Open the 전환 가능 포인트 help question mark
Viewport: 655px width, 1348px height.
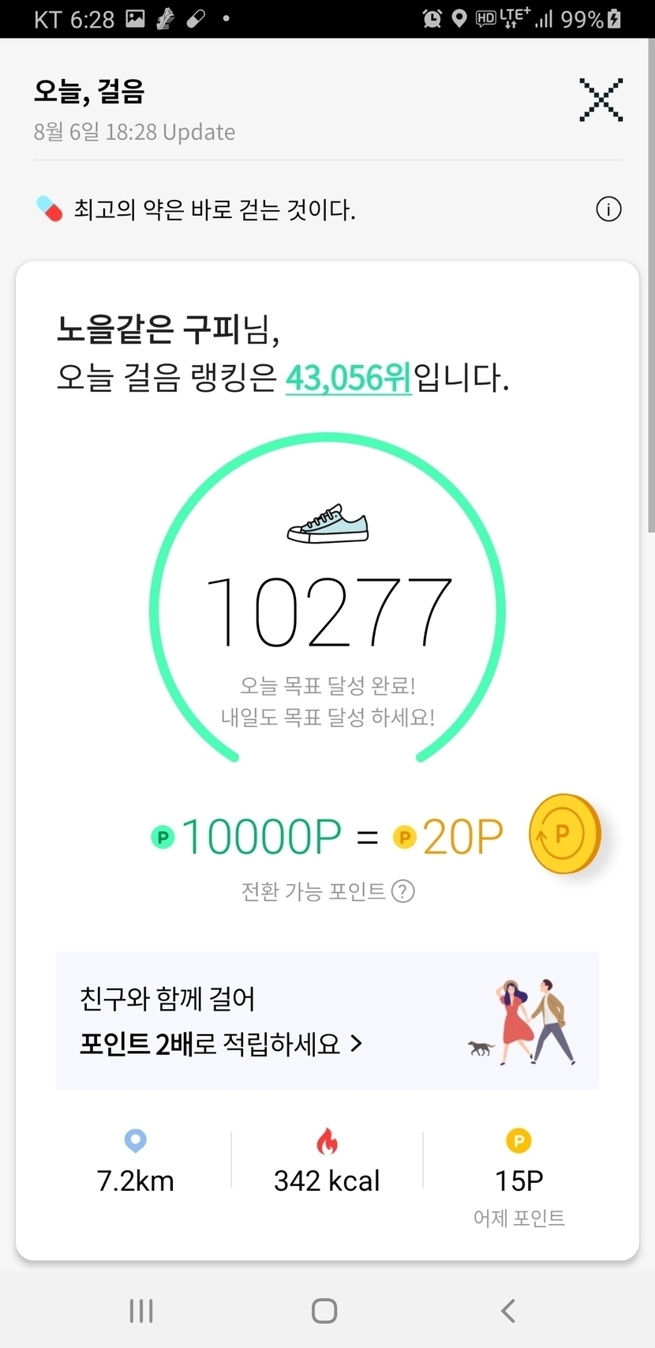(x=403, y=891)
